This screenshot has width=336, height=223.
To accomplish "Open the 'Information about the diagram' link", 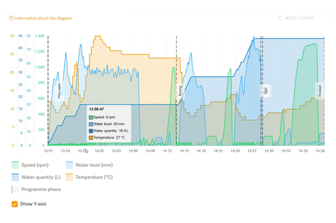I will point(43,18).
